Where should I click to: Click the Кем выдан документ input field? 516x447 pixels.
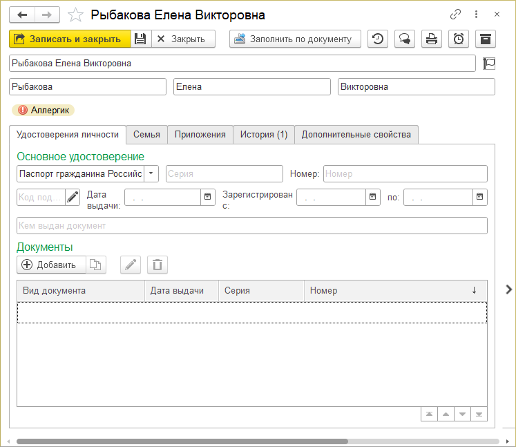251,226
